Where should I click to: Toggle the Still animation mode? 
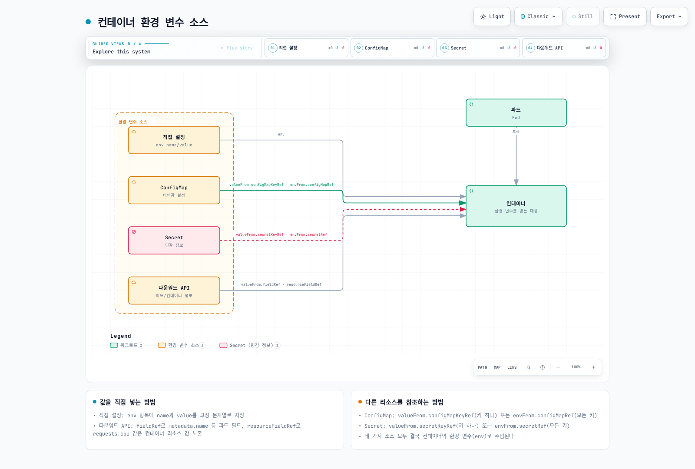pos(582,17)
